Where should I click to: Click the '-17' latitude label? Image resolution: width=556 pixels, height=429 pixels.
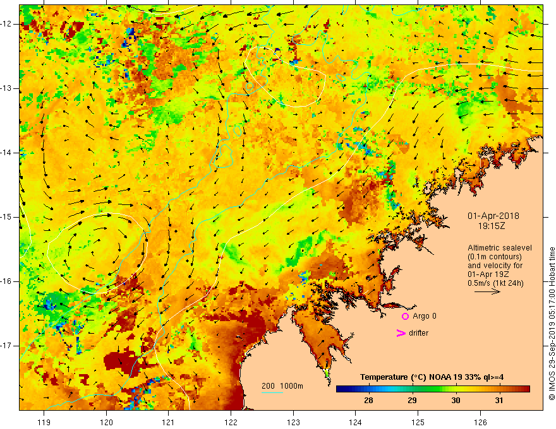pos(6,346)
